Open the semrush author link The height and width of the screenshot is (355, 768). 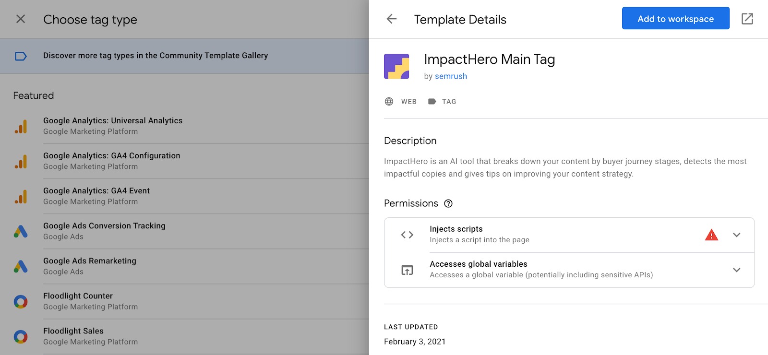(x=451, y=76)
